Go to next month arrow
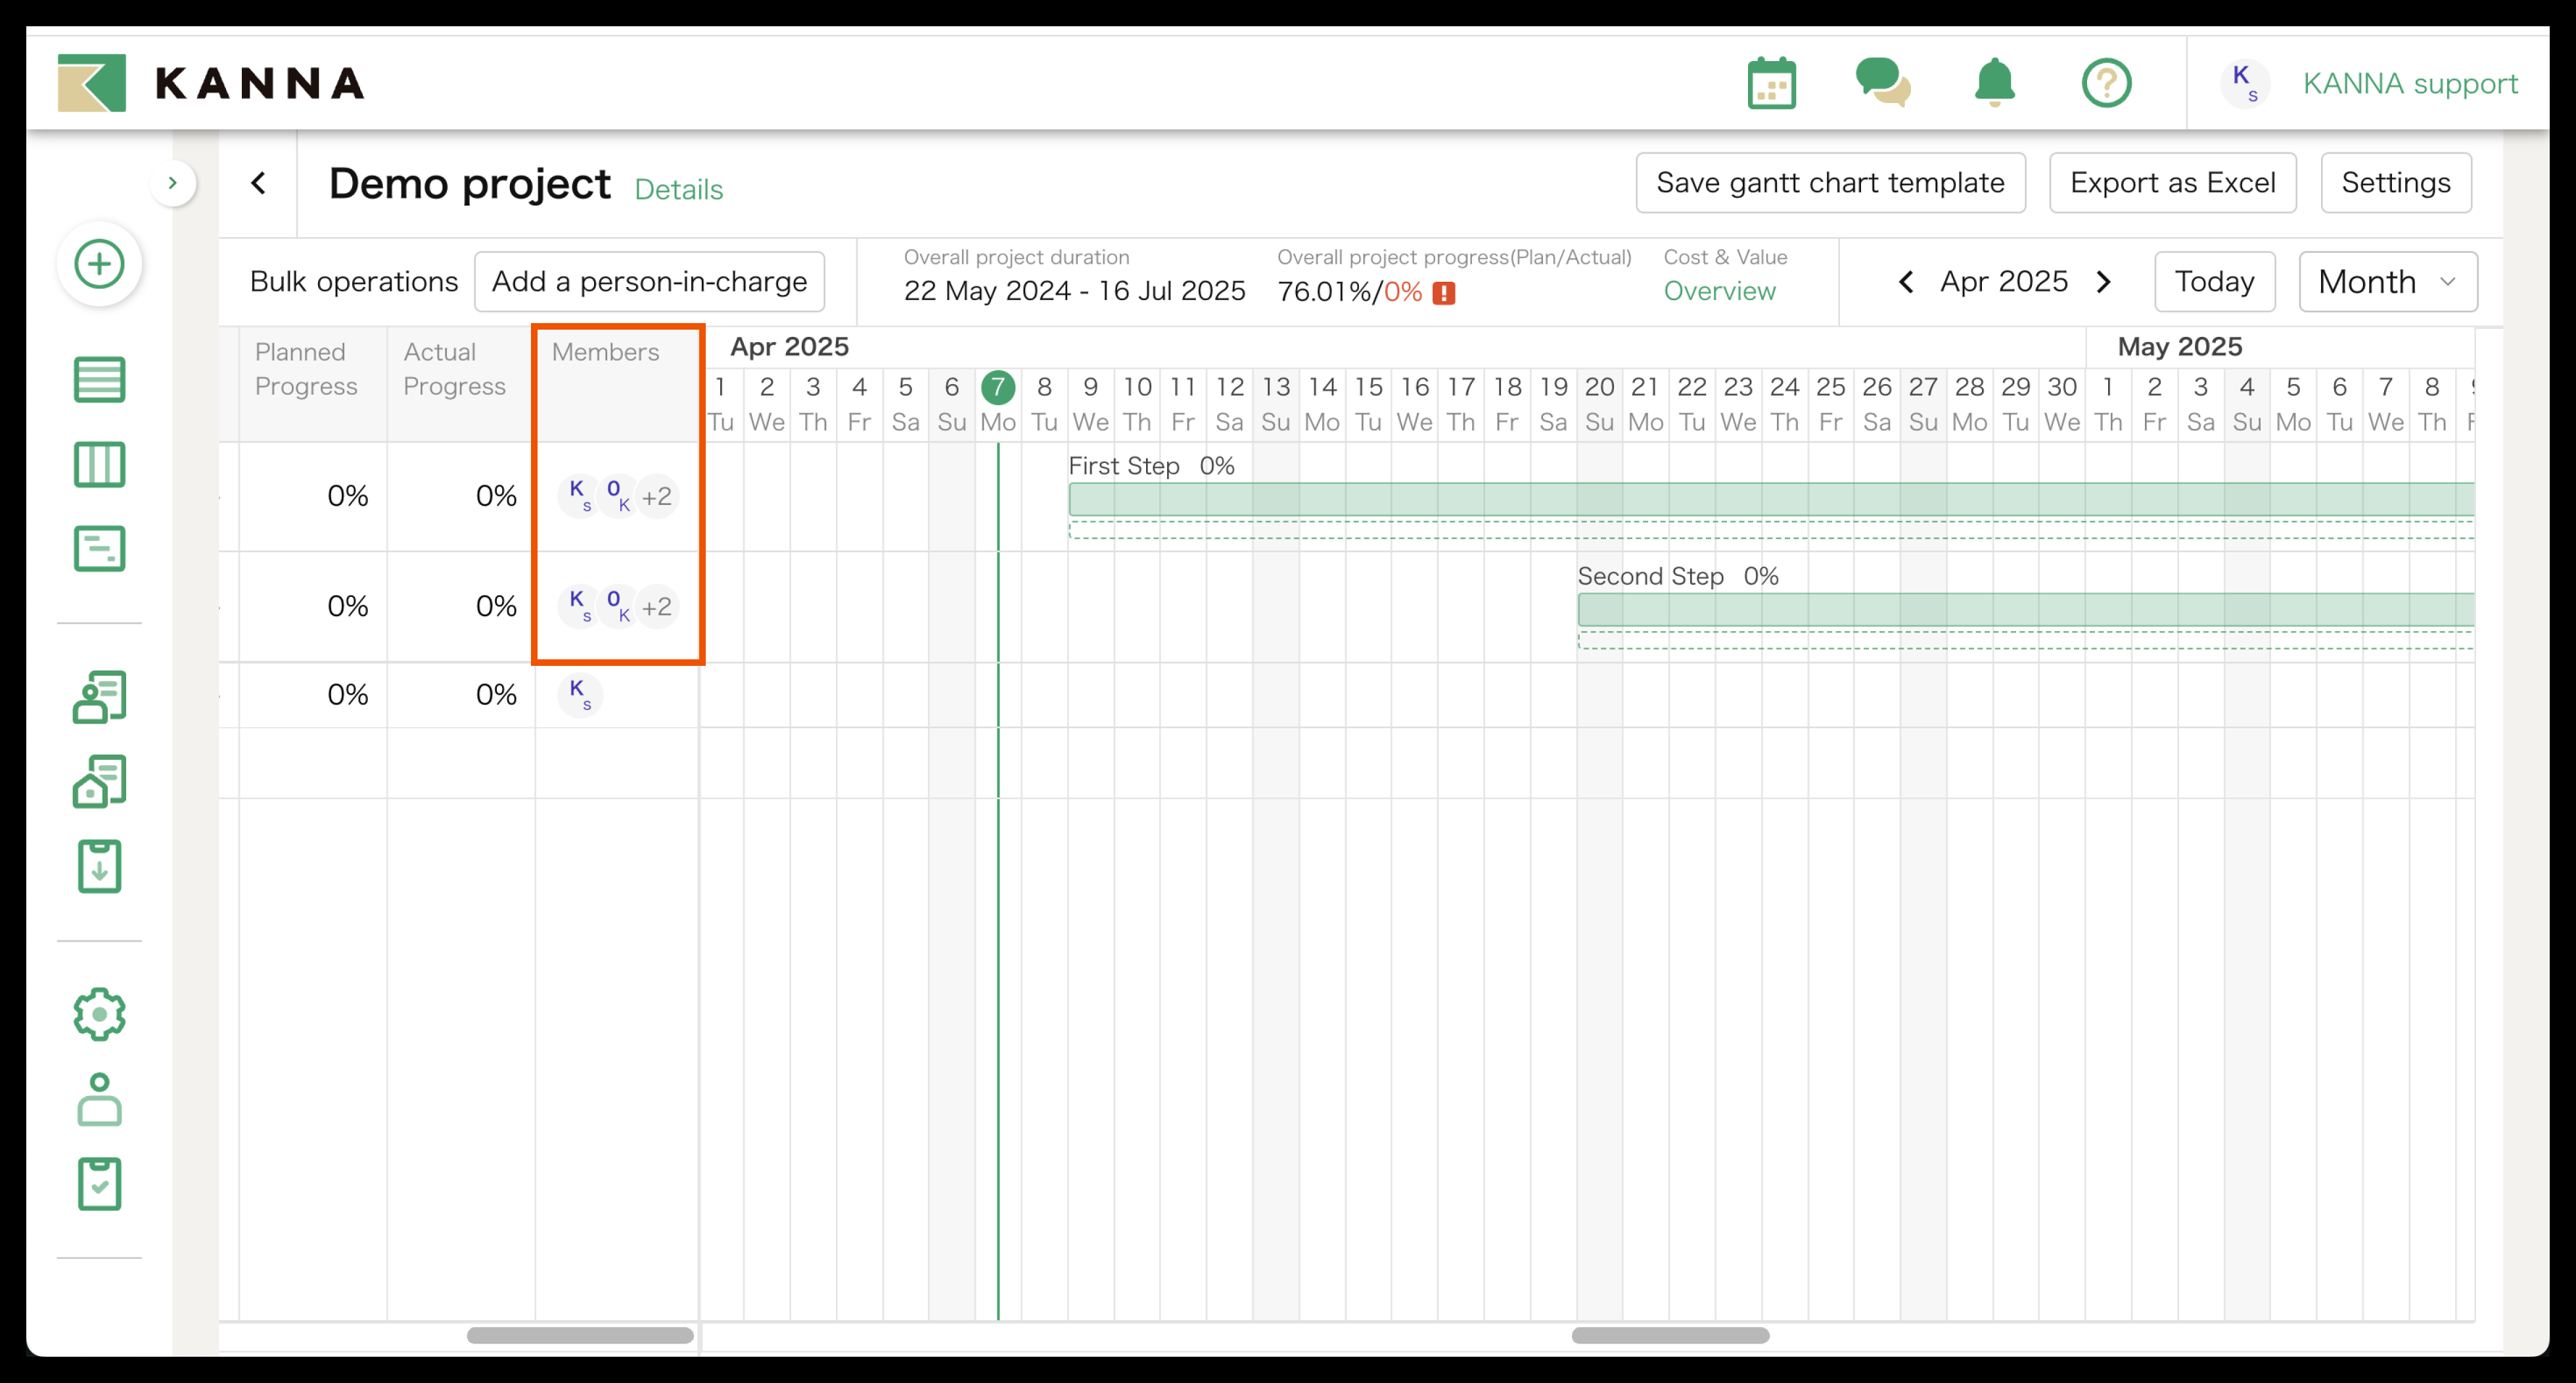The width and height of the screenshot is (2576, 1383). click(2104, 282)
